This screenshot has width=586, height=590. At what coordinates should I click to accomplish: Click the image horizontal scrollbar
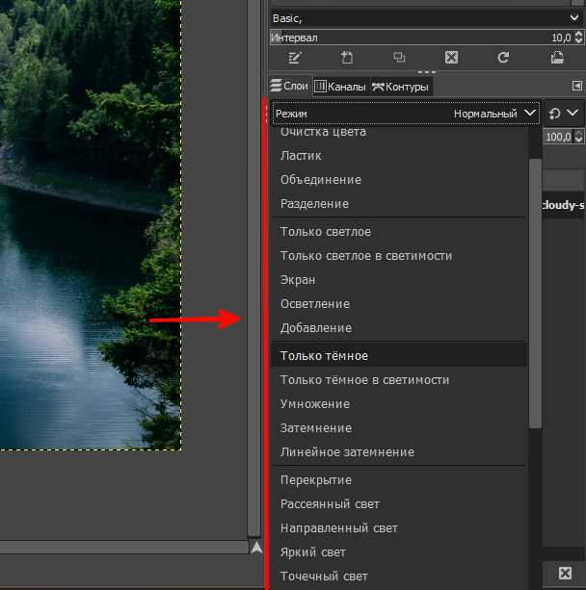[x=124, y=548]
